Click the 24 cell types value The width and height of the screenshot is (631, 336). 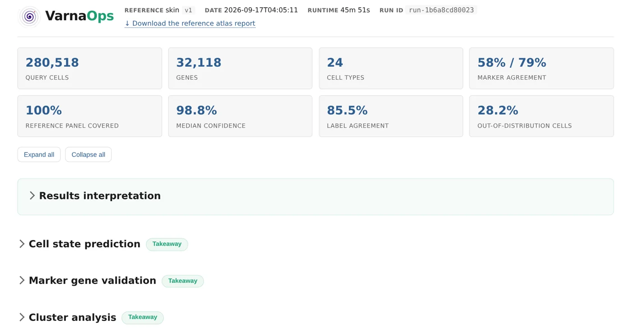click(335, 63)
